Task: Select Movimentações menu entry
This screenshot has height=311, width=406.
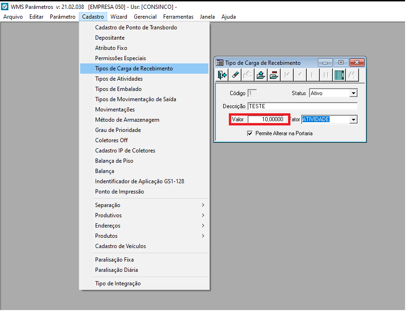Action: point(144,110)
